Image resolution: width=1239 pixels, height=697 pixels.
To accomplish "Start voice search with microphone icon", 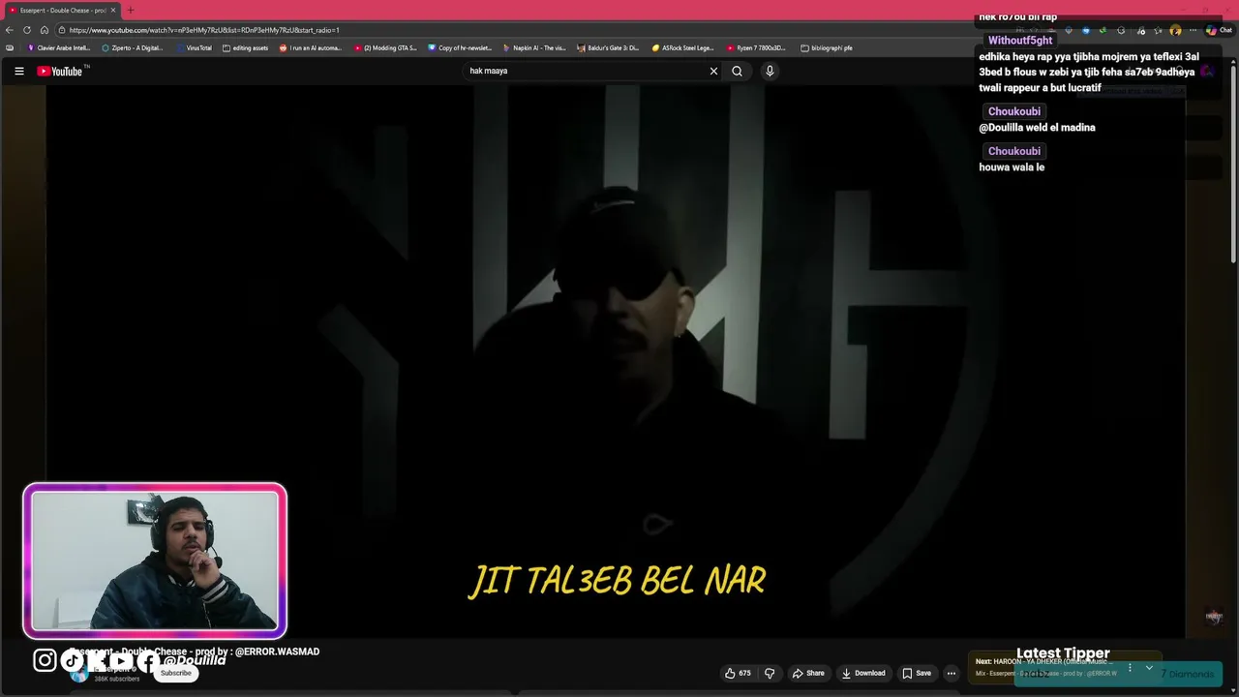I will coord(770,71).
